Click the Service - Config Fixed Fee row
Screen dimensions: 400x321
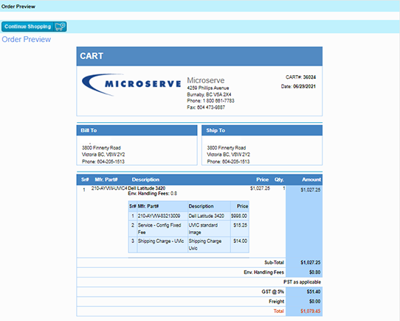point(188,228)
